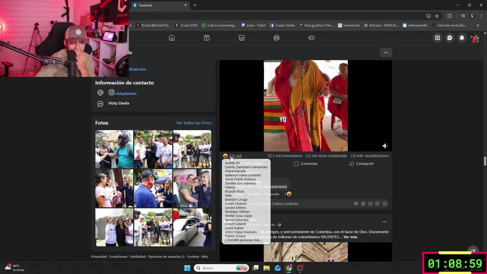
Task: Click the Compartir button
Action: click(x=361, y=164)
